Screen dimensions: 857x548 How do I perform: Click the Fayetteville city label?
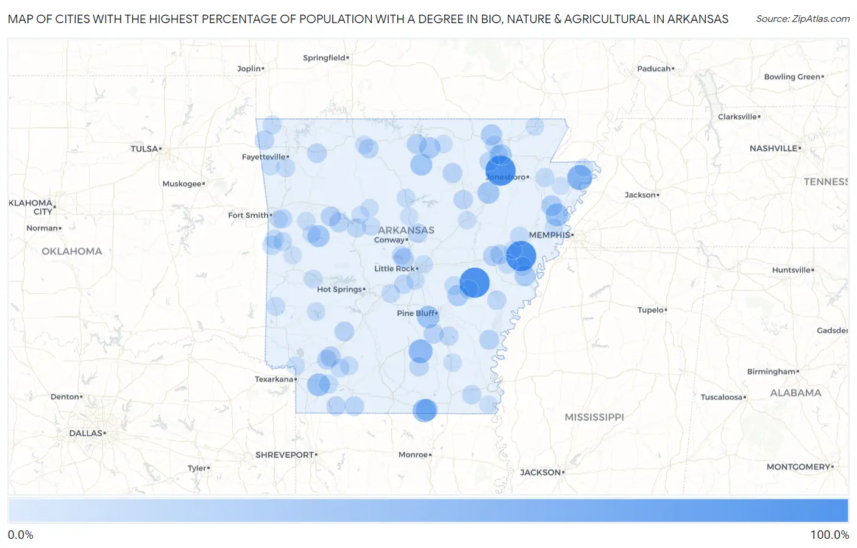pos(264,157)
